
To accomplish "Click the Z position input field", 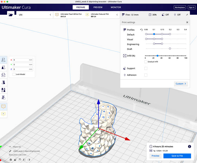I will (23, 69).
